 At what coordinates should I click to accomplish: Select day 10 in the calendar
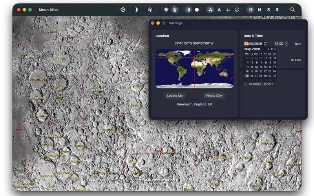pyautogui.click(x=274, y=63)
